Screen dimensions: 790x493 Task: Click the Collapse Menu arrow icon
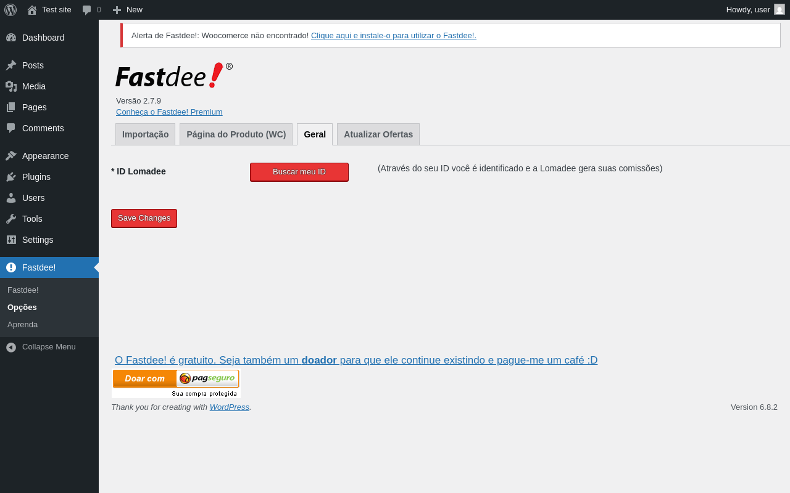click(11, 347)
